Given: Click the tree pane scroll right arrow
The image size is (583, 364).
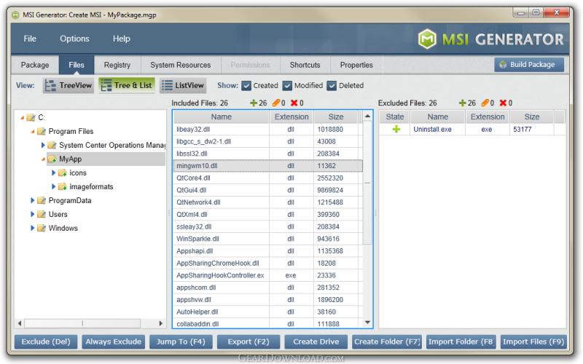Looking at the screenshot, I should (160, 323).
